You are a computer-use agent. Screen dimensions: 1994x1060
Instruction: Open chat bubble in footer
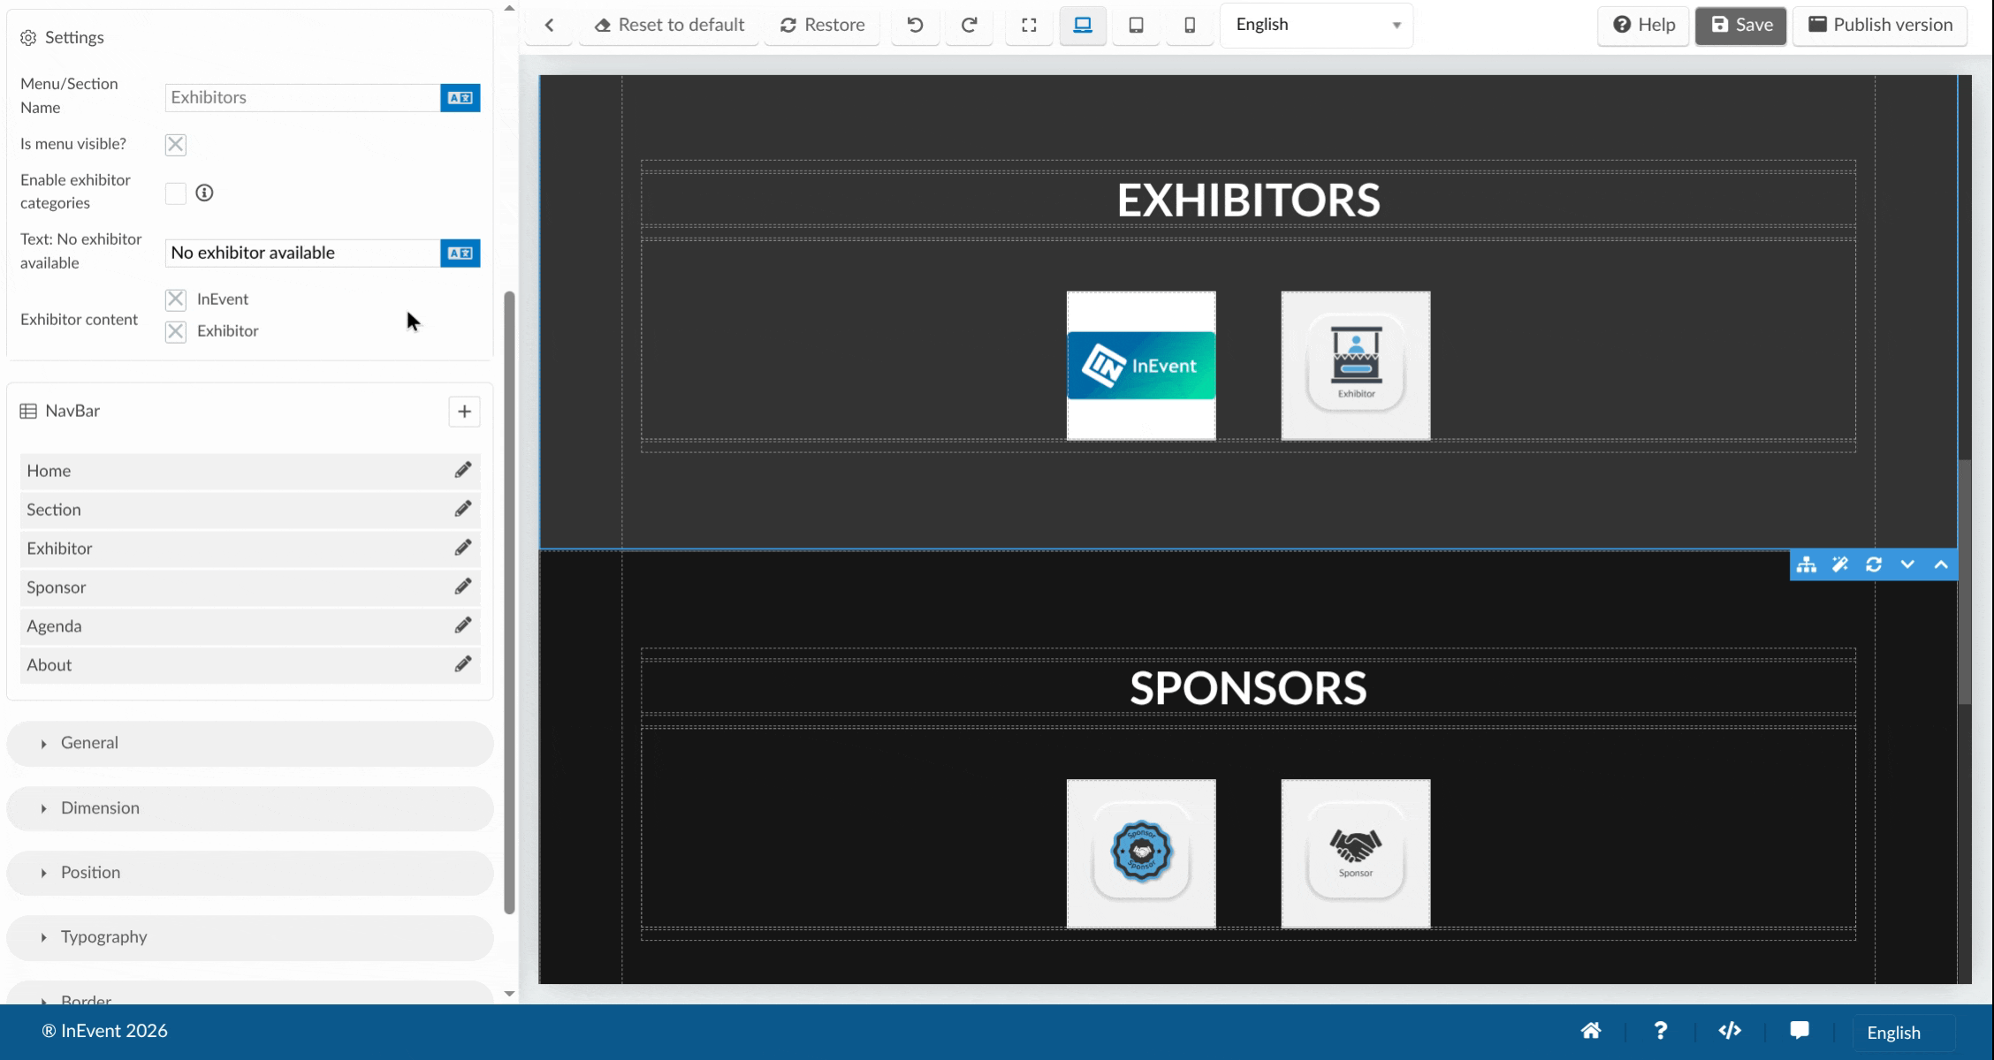click(x=1800, y=1031)
